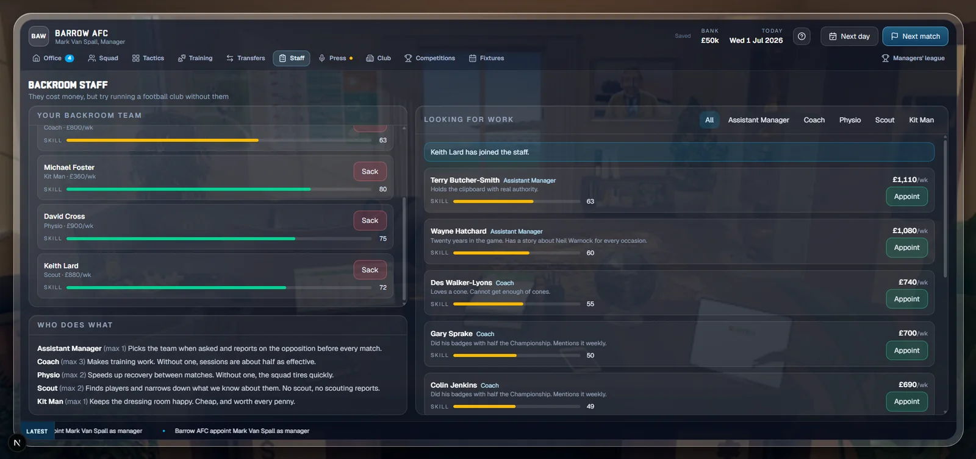
Task: Go to Squad section
Action: (103, 58)
